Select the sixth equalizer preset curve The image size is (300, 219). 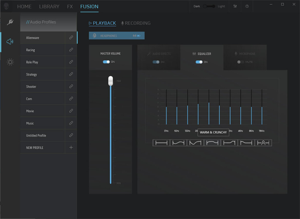tap(246, 143)
